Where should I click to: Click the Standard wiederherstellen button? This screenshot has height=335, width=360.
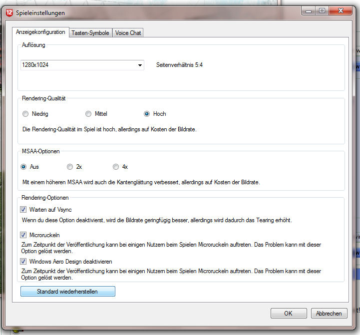pyautogui.click(x=67, y=292)
